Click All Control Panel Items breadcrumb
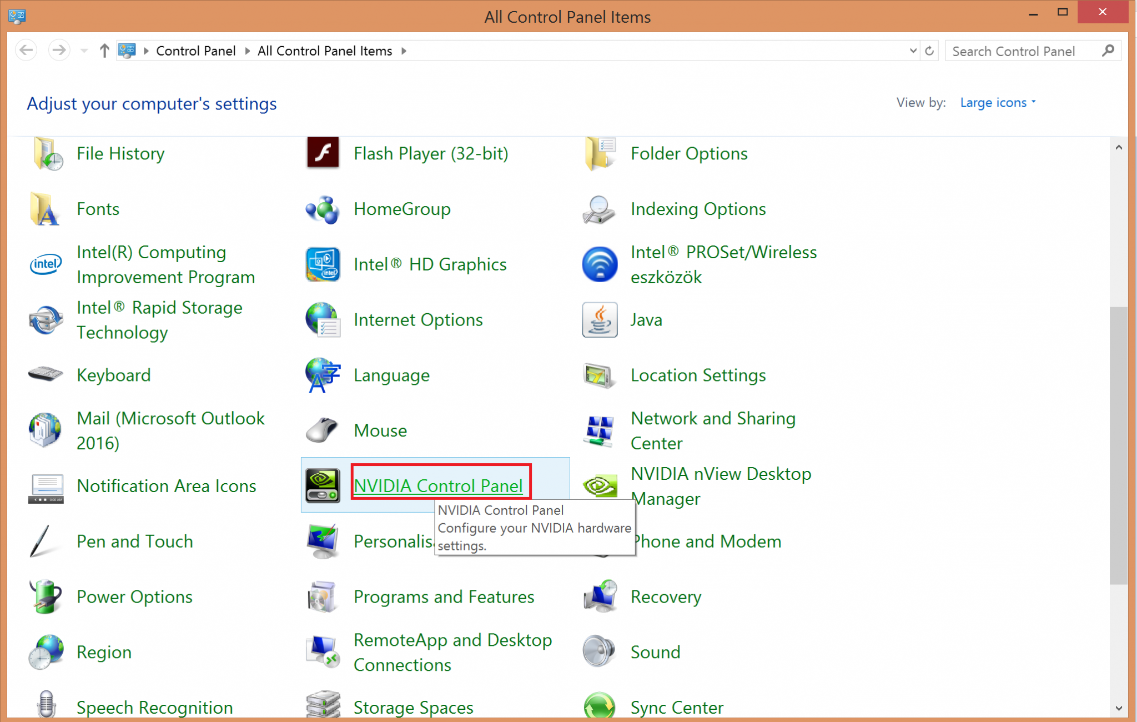Viewport: 1137px width, 722px height. [325, 51]
